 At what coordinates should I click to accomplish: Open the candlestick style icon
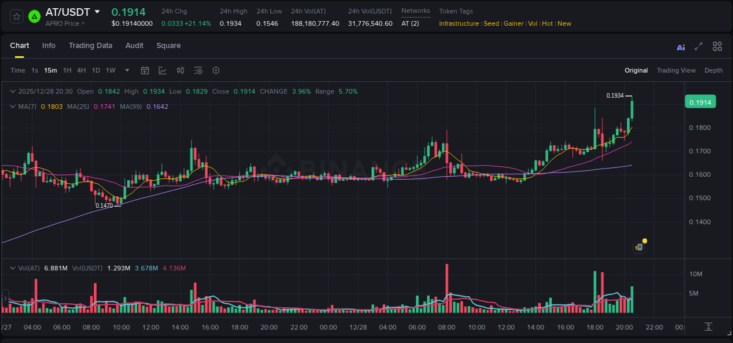point(180,70)
